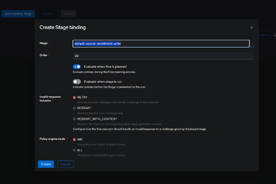Click Bind existing stage button behind dialog

pyautogui.click(x=18, y=14)
